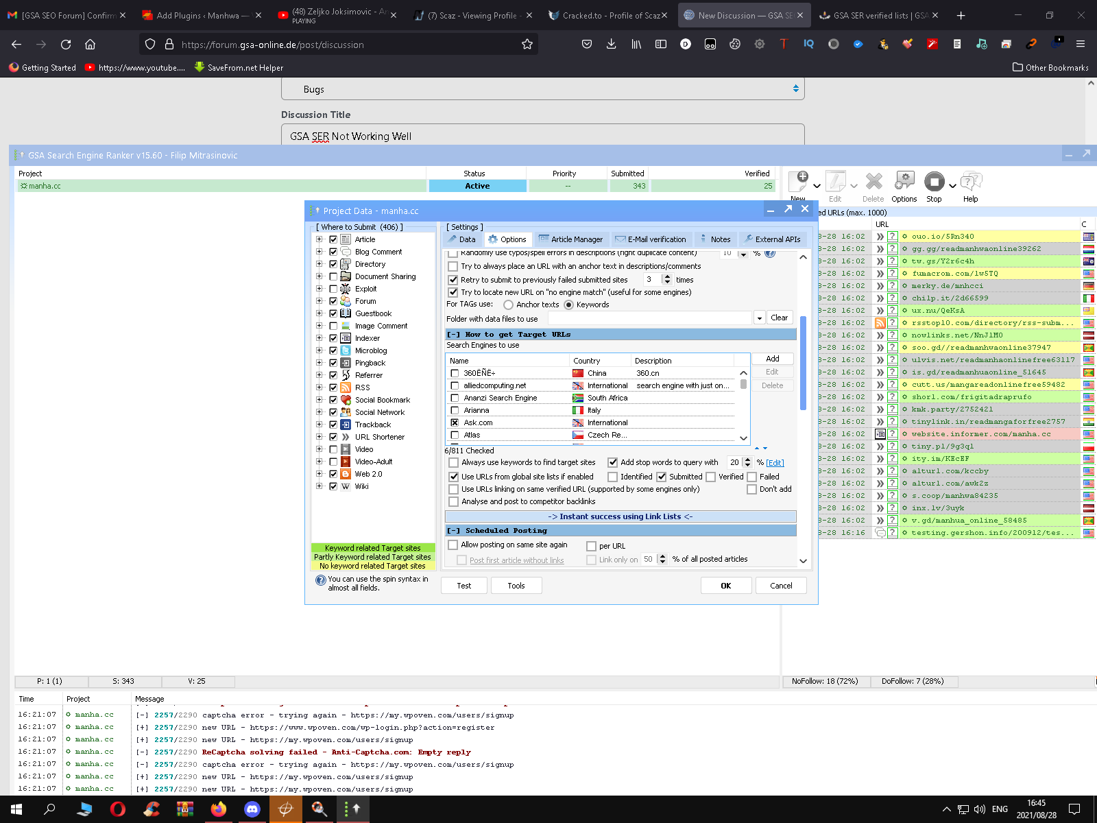The height and width of the screenshot is (823, 1097).
Task: Toggle the Exploit engine checkbox
Action: click(x=333, y=289)
